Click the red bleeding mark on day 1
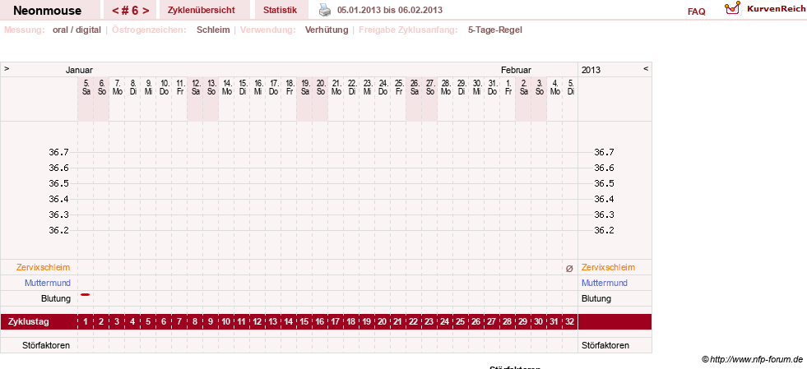The height and width of the screenshot is (369, 807). click(85, 294)
